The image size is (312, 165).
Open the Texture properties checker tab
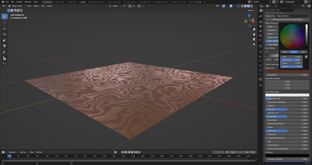[x=261, y=85]
